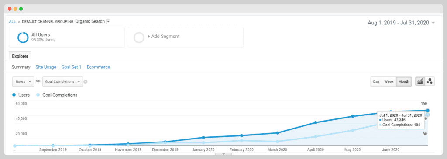Go back to ALL breadcrumb link
Viewport: 447px width, 159px height.
point(12,22)
